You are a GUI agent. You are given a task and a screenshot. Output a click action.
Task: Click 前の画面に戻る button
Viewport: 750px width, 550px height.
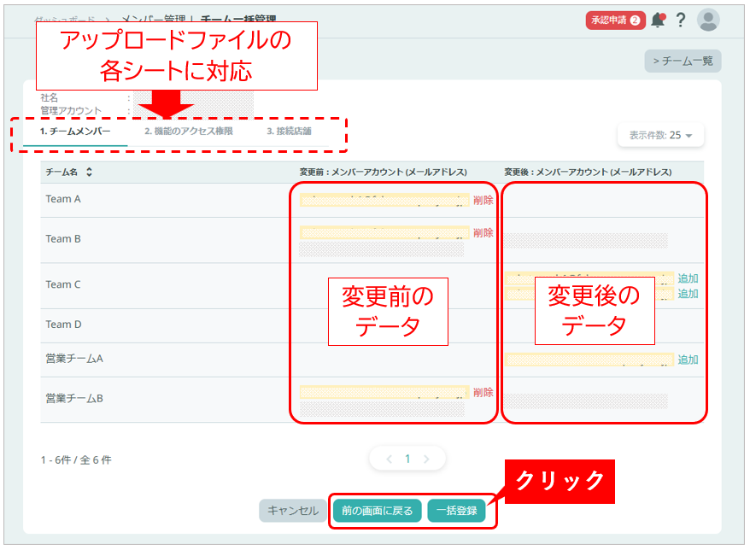pyautogui.click(x=377, y=511)
